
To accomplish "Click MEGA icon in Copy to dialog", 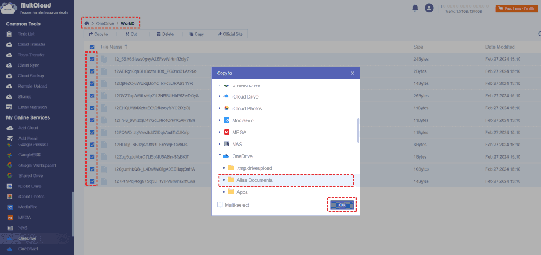I will pos(226,132).
